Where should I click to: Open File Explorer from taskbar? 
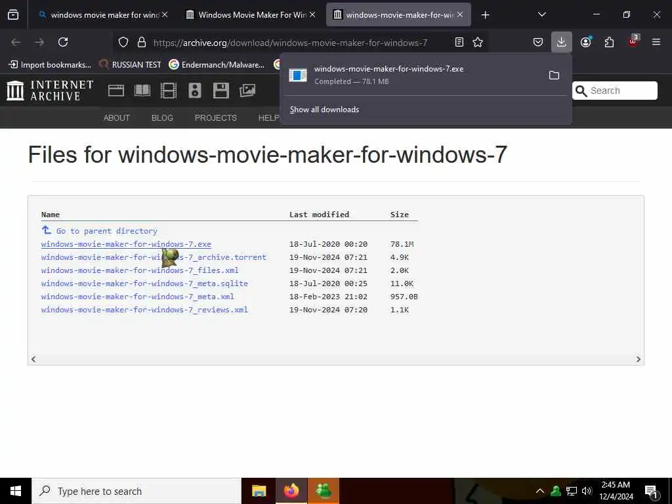259,491
